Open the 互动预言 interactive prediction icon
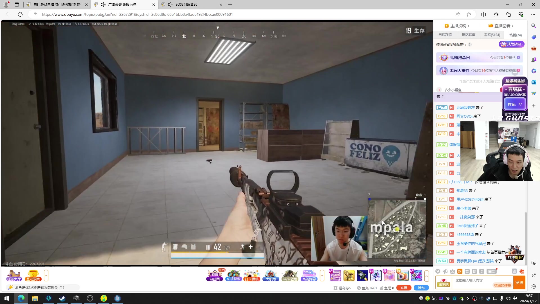 tap(33, 276)
